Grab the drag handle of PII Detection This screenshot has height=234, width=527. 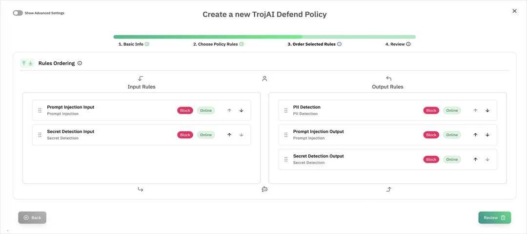(286, 110)
